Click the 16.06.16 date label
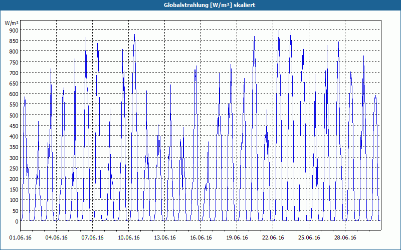This screenshot has height=250, width=401. 201,238
